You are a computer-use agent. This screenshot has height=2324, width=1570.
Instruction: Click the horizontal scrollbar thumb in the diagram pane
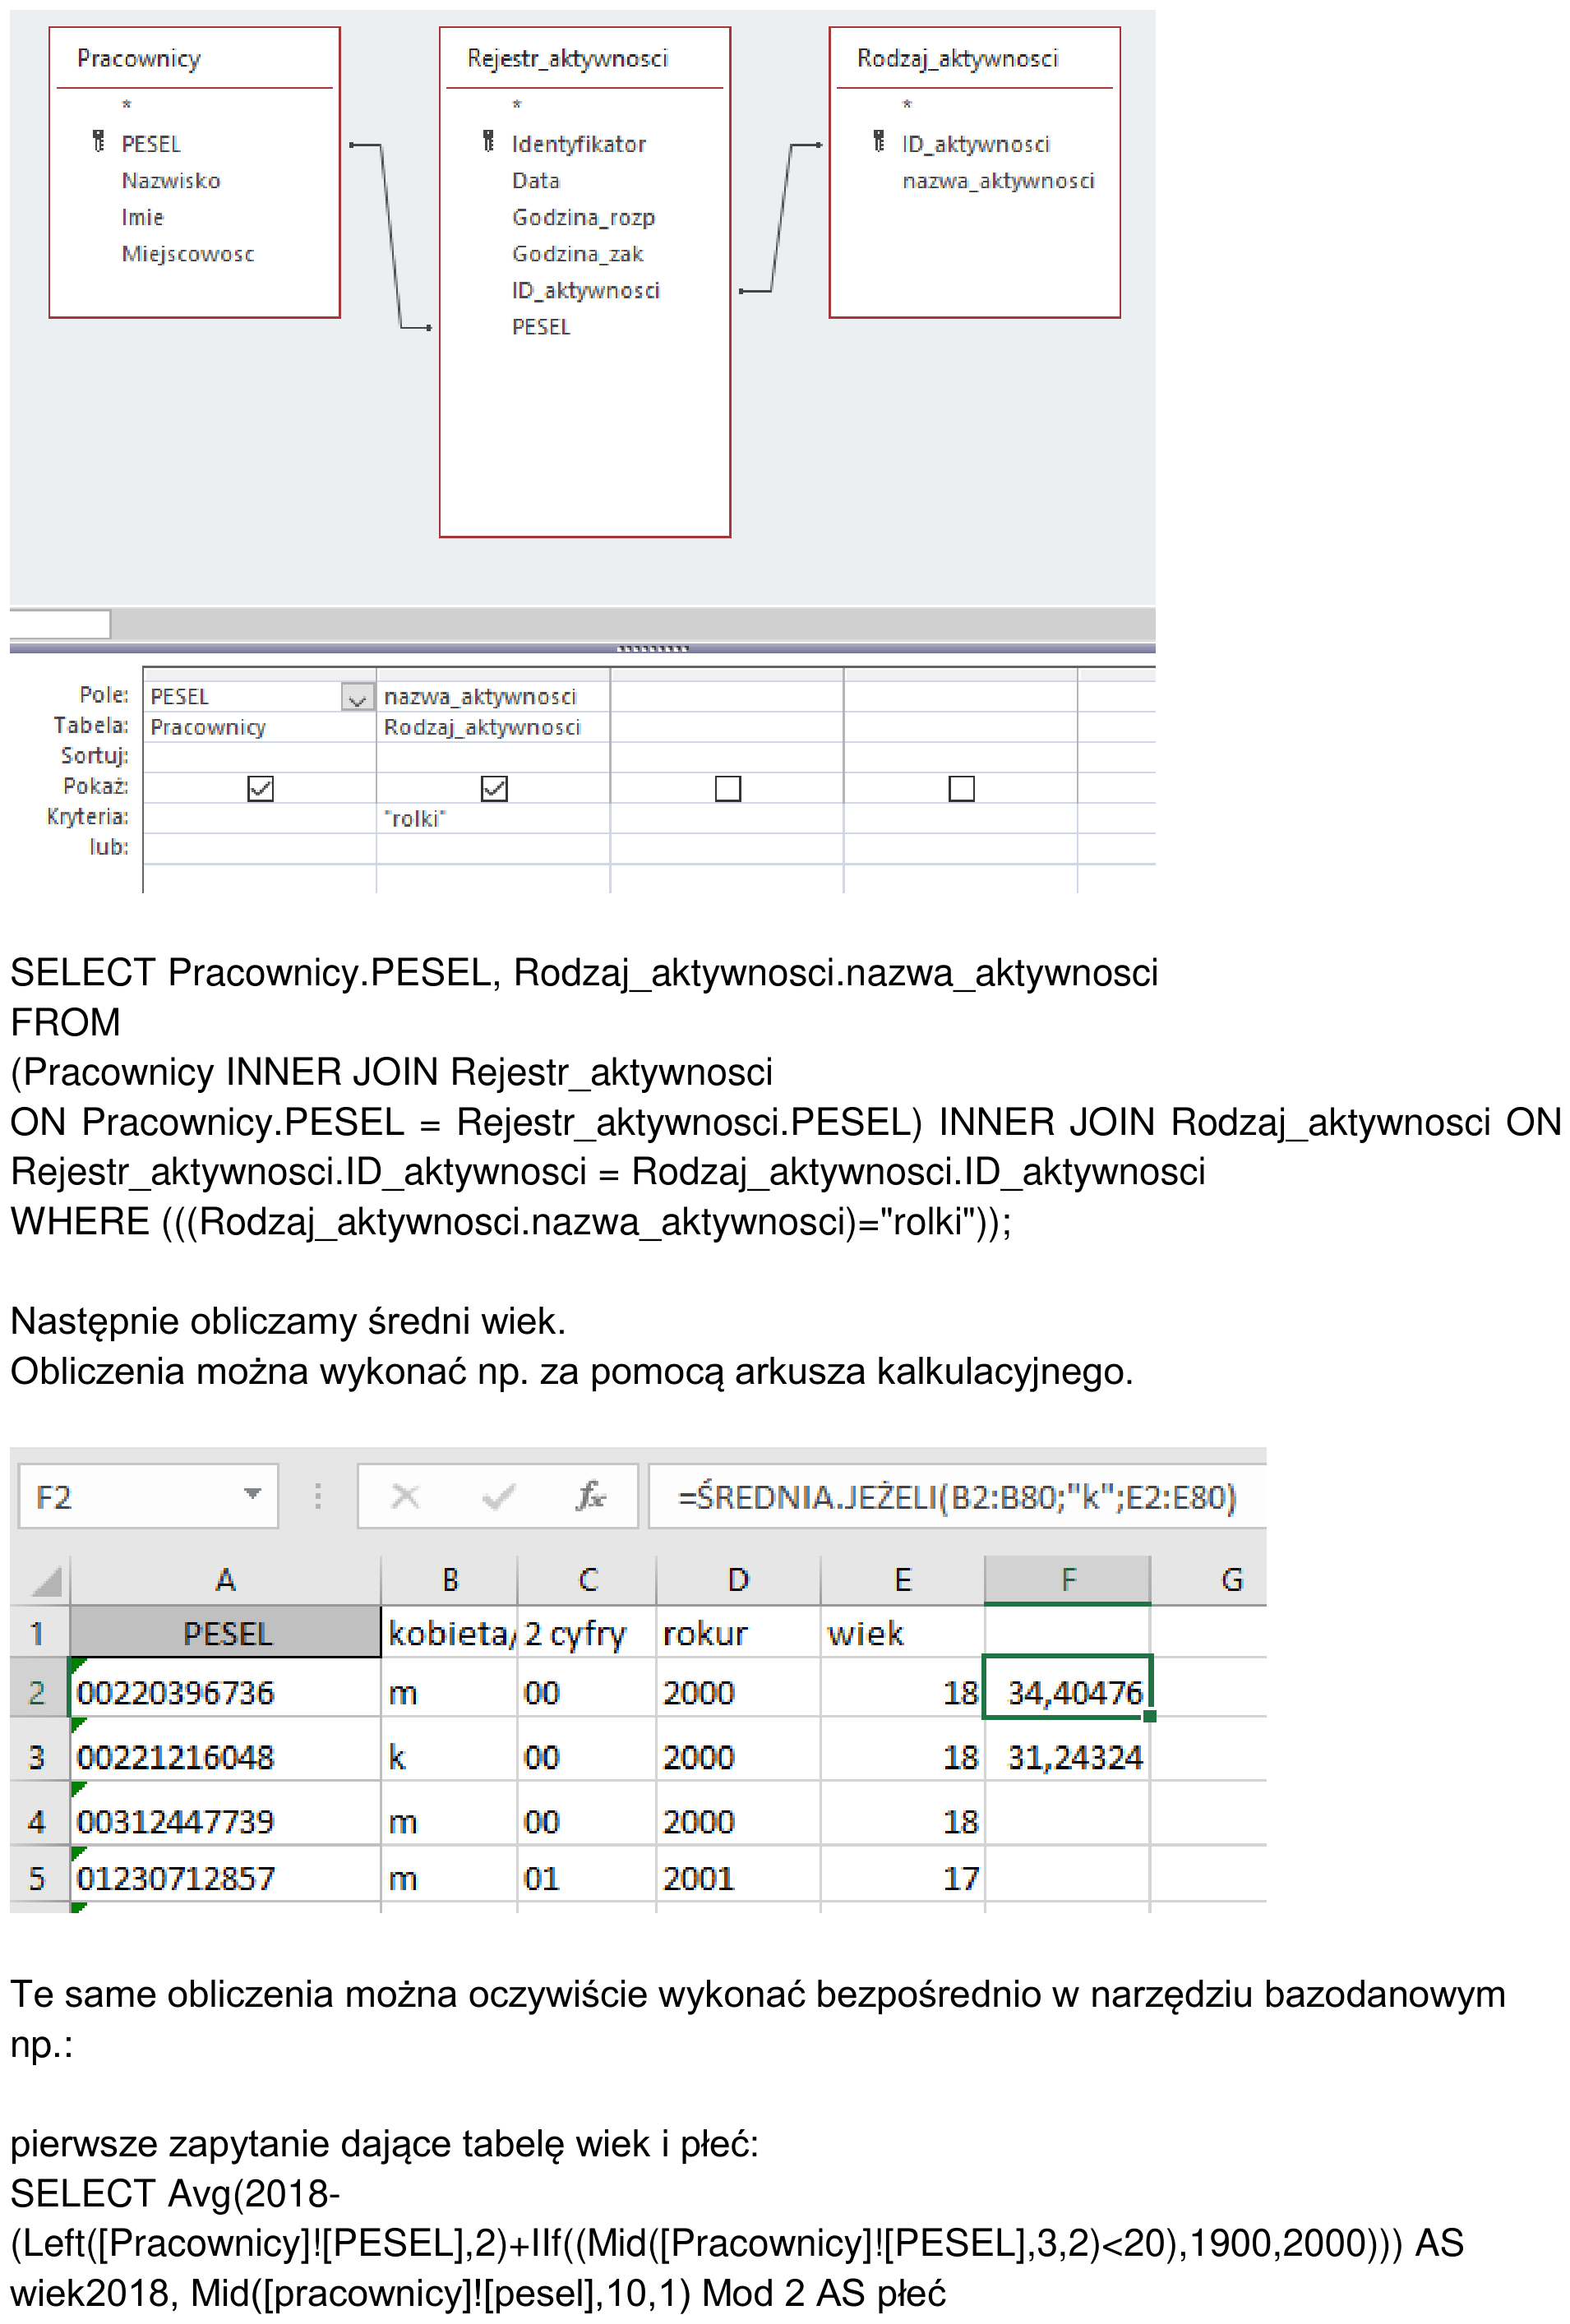tap(59, 624)
